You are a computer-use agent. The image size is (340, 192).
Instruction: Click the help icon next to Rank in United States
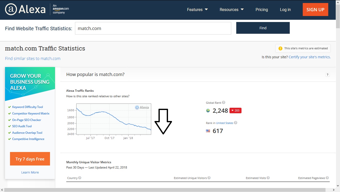pos(235,123)
